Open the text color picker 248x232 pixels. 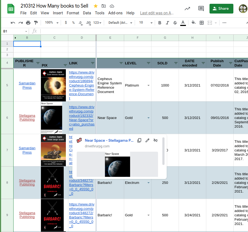[x=183, y=23]
